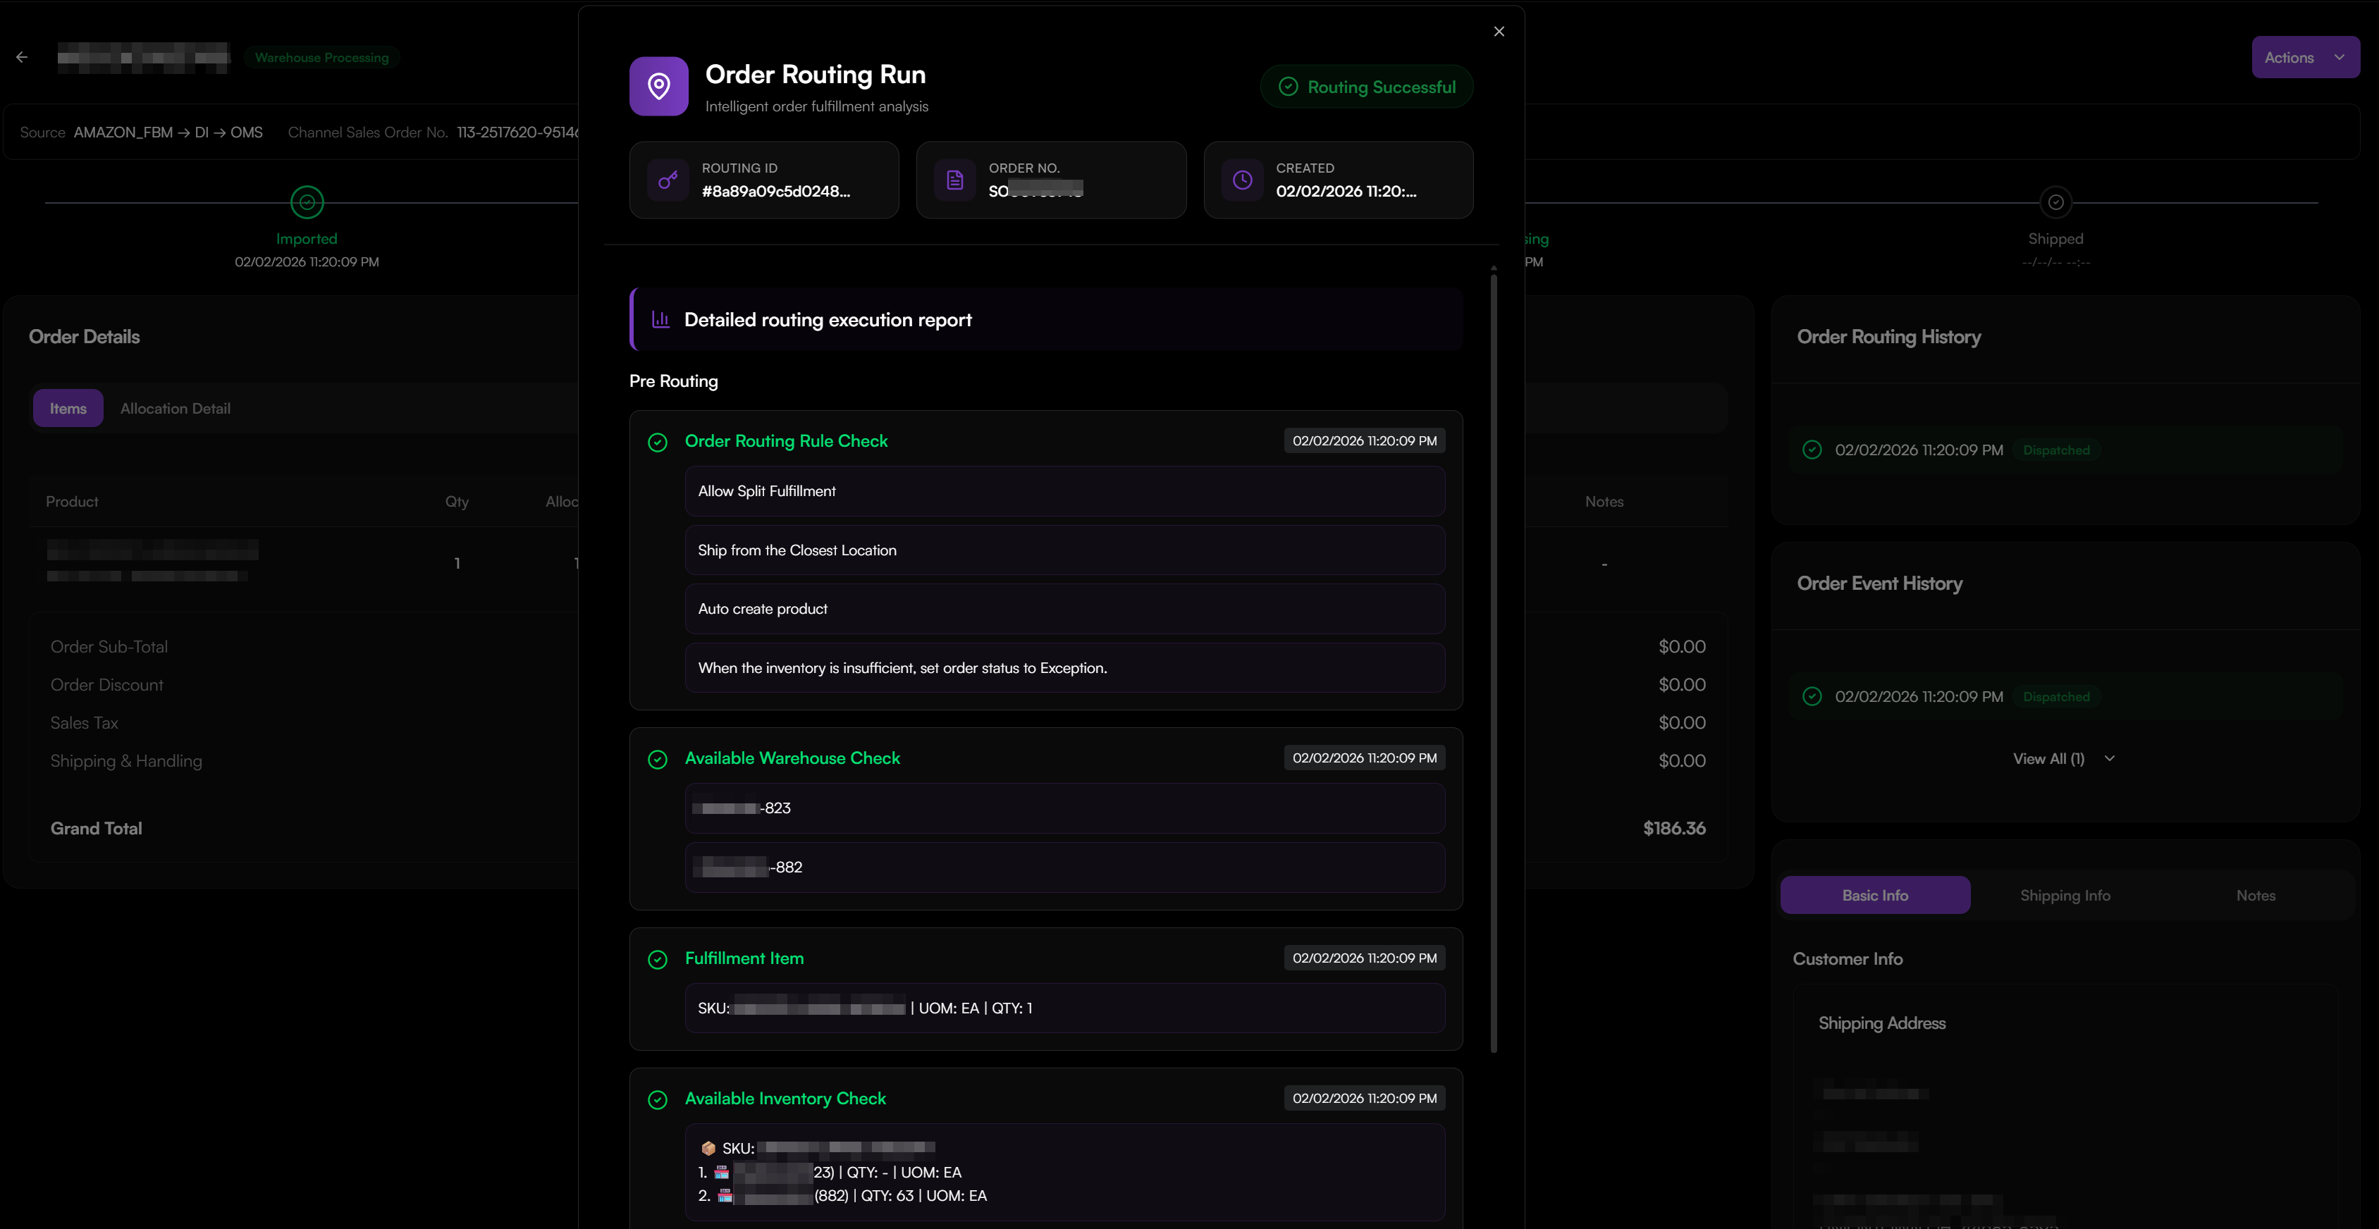Click the Routing Successful status badge
Screen dimensions: 2379x1229
click(x=1367, y=87)
